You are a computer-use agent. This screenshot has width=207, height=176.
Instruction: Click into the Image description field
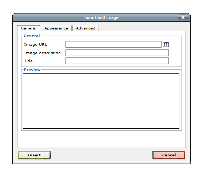(x=117, y=53)
